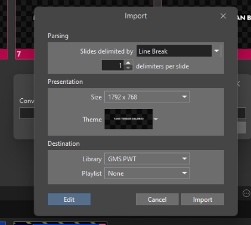The height and width of the screenshot is (225, 251).
Task: Click the Import button
Action: pos(203,199)
